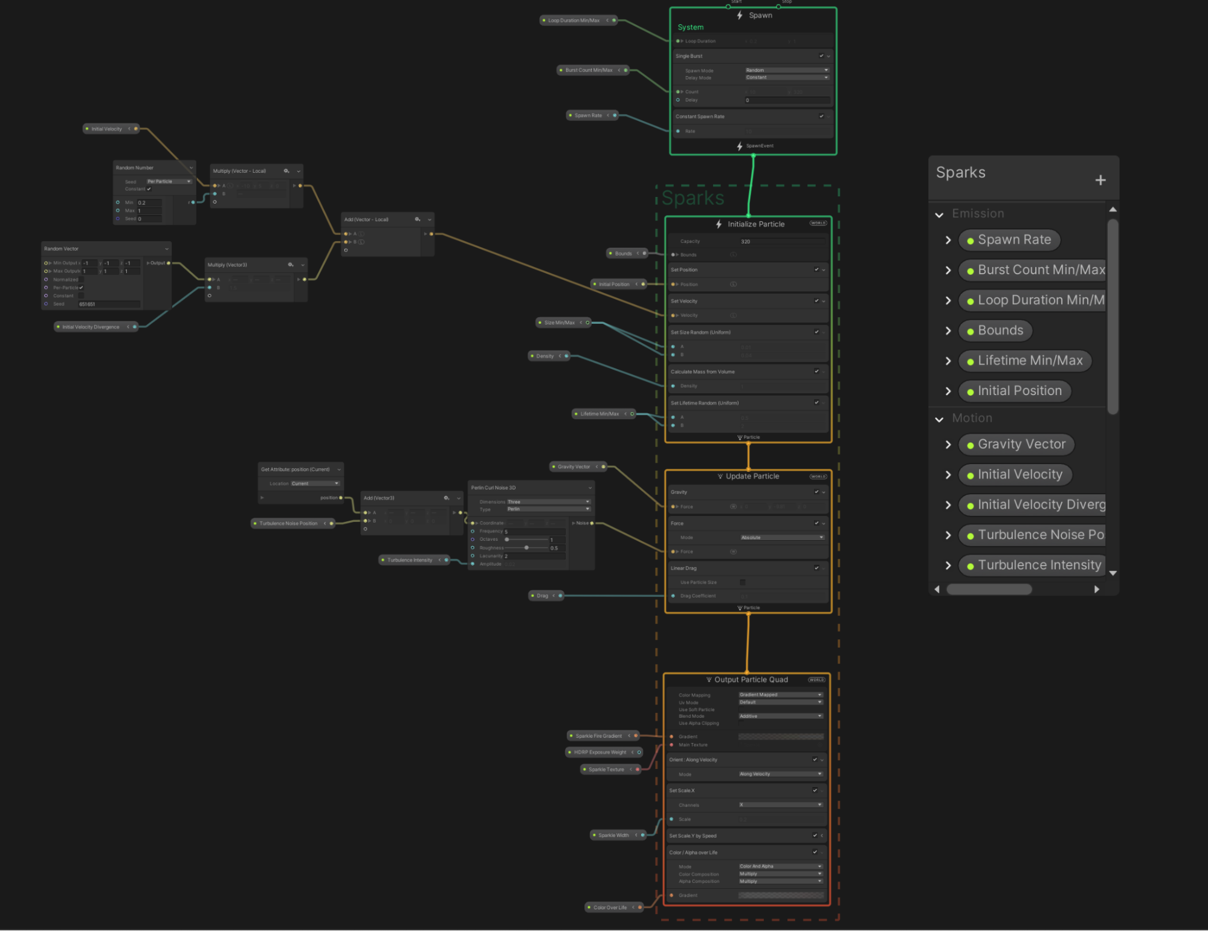Screen dimensions: 1208x931
Task: Open settings gear on Add (Vector - Local) node
Action: point(418,219)
